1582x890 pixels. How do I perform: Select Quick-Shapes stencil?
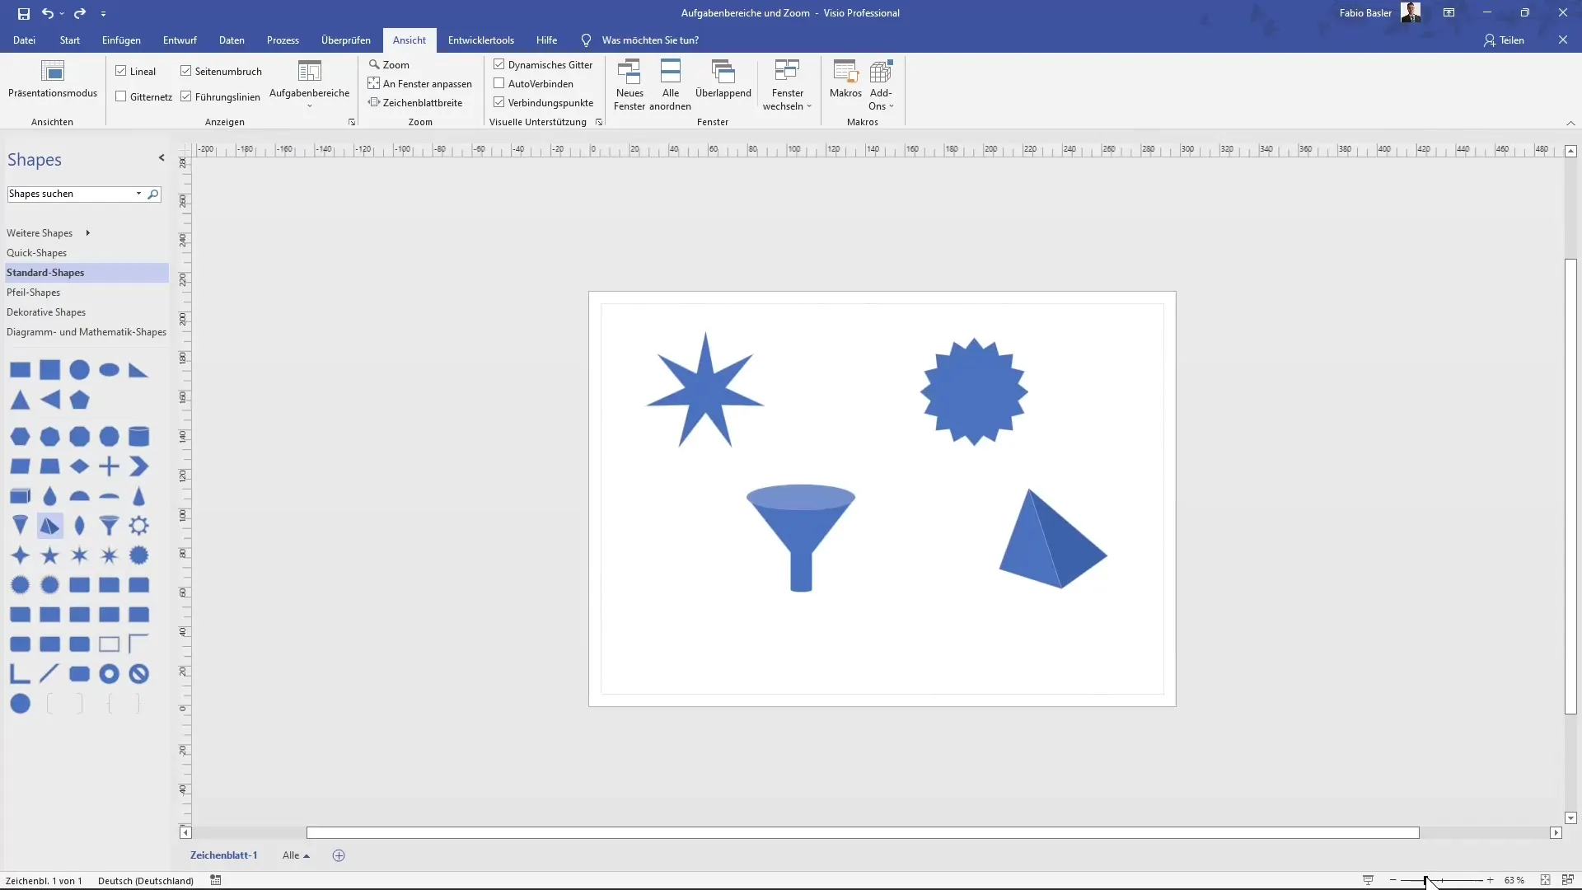tap(36, 253)
